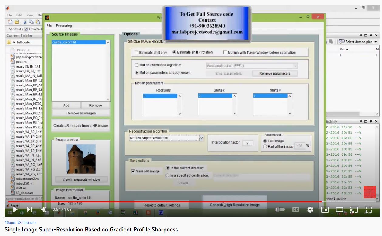Select Estimate shift + rotation option
382x236 pixels.
[174, 52]
